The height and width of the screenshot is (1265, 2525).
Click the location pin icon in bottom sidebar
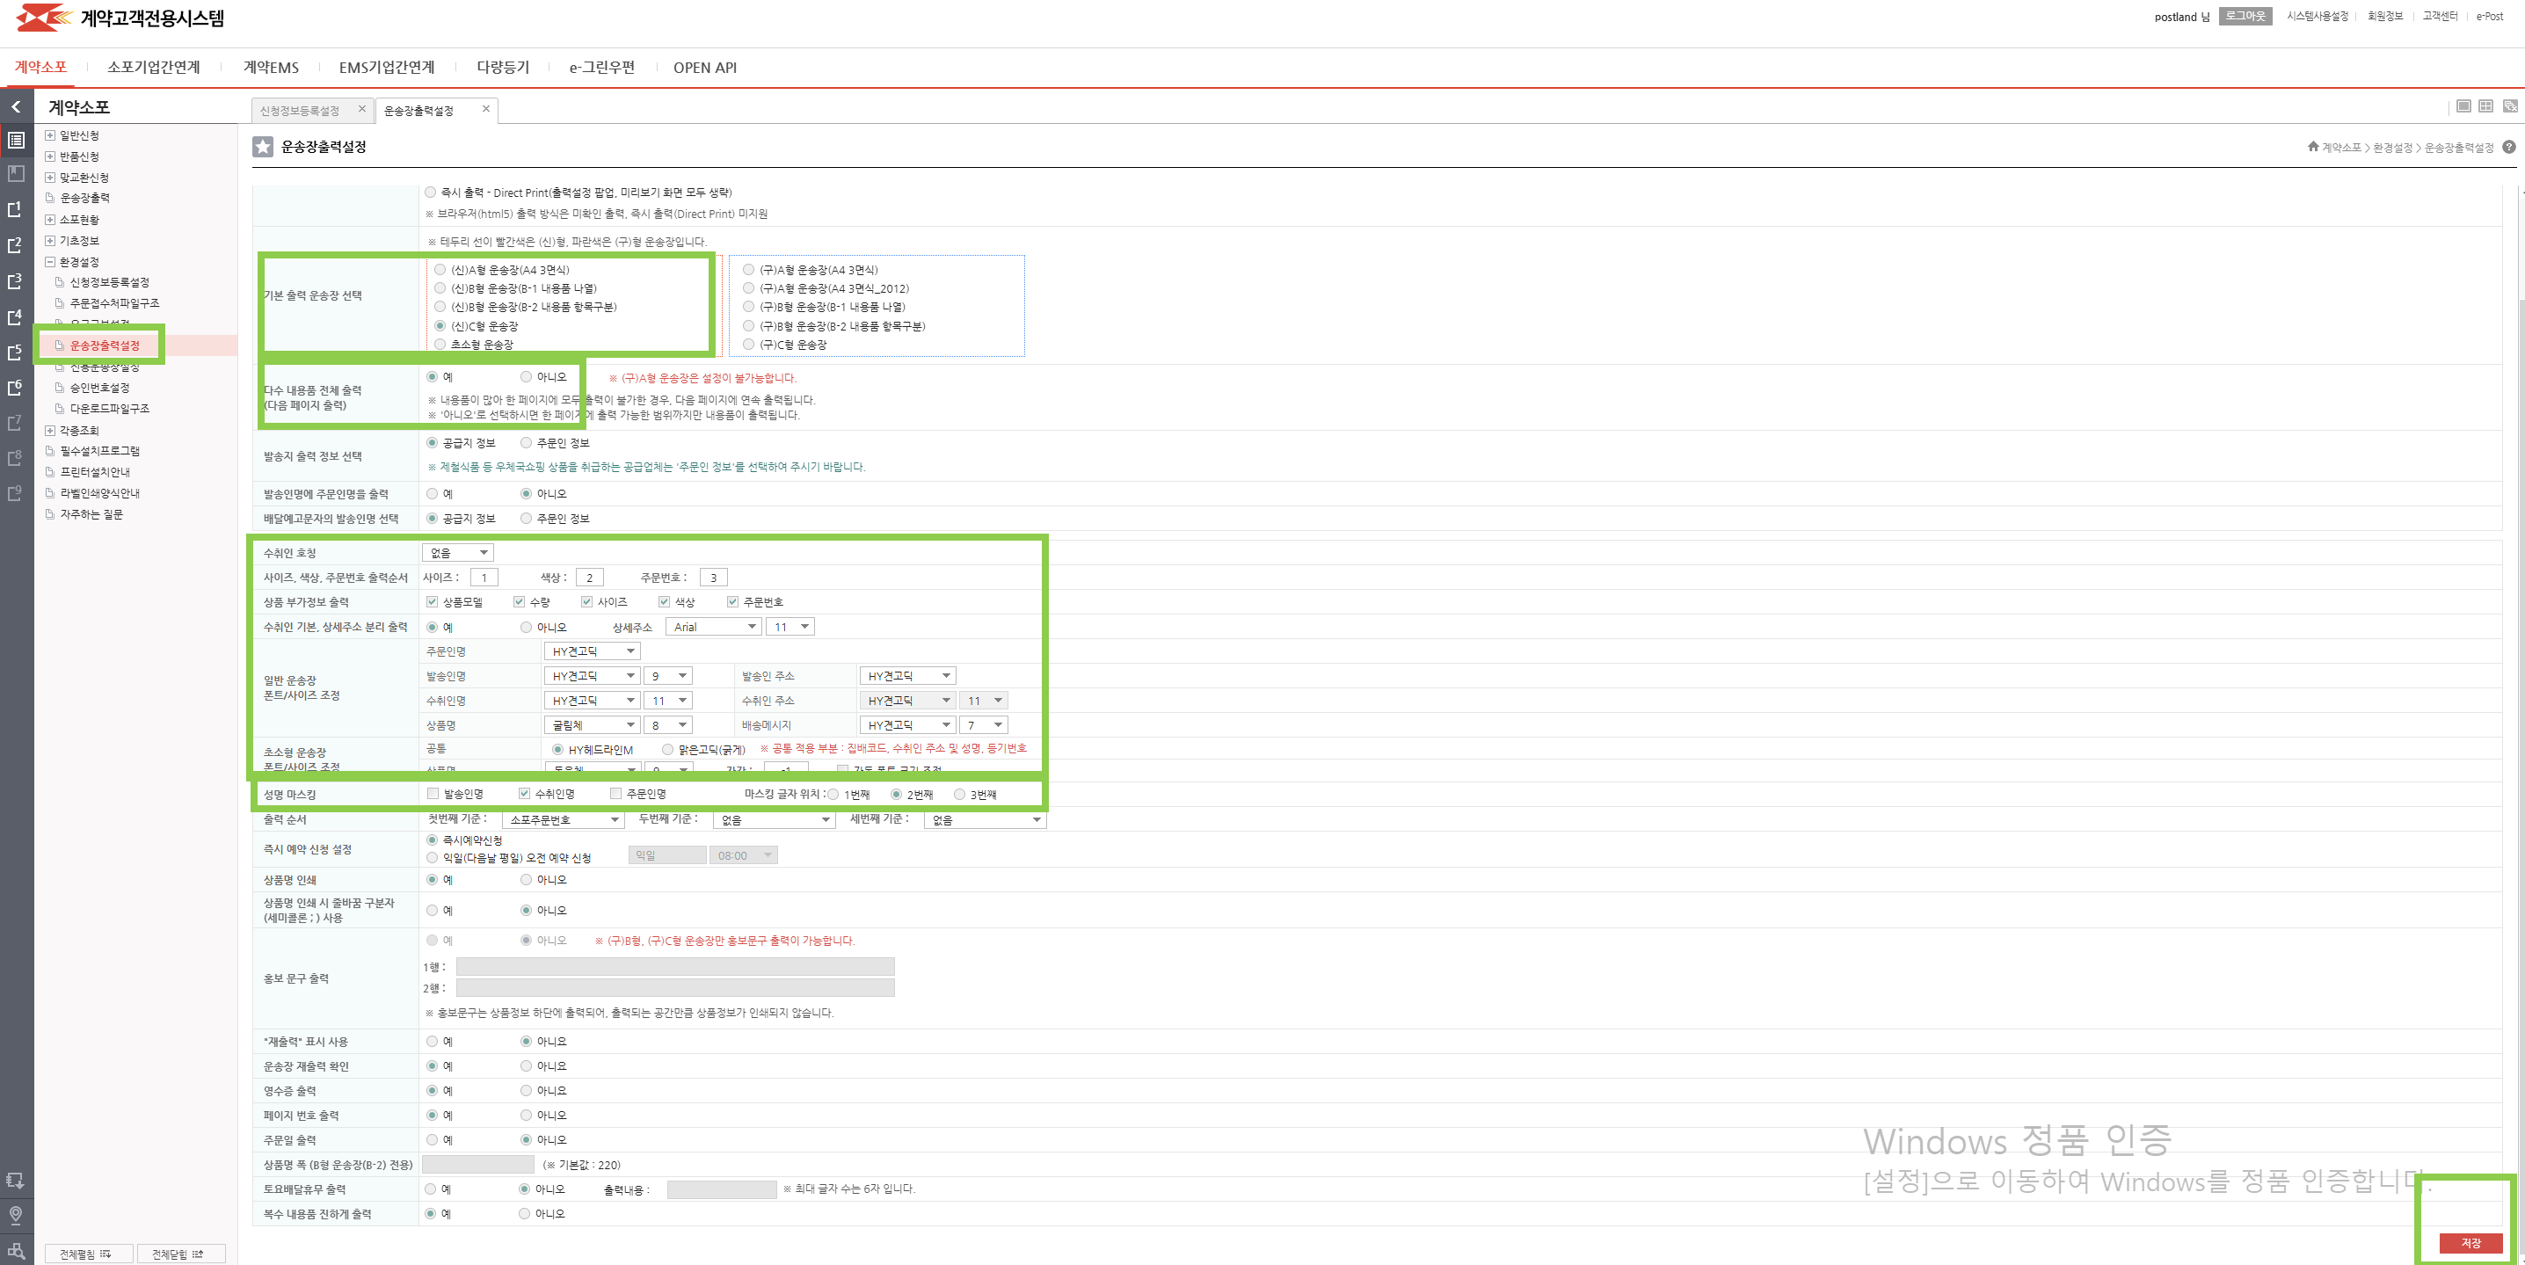click(x=16, y=1215)
